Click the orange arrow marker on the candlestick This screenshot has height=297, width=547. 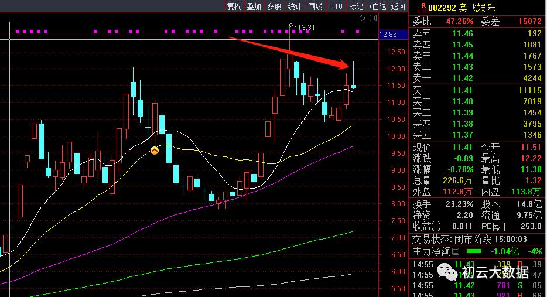click(x=155, y=151)
